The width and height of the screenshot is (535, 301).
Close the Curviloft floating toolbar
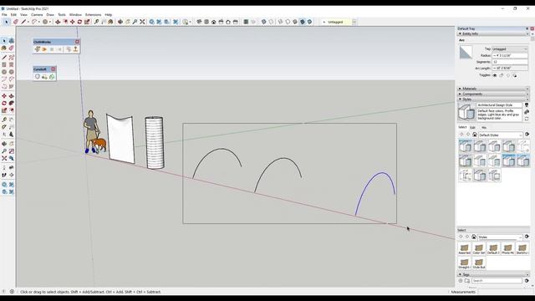tap(53, 69)
